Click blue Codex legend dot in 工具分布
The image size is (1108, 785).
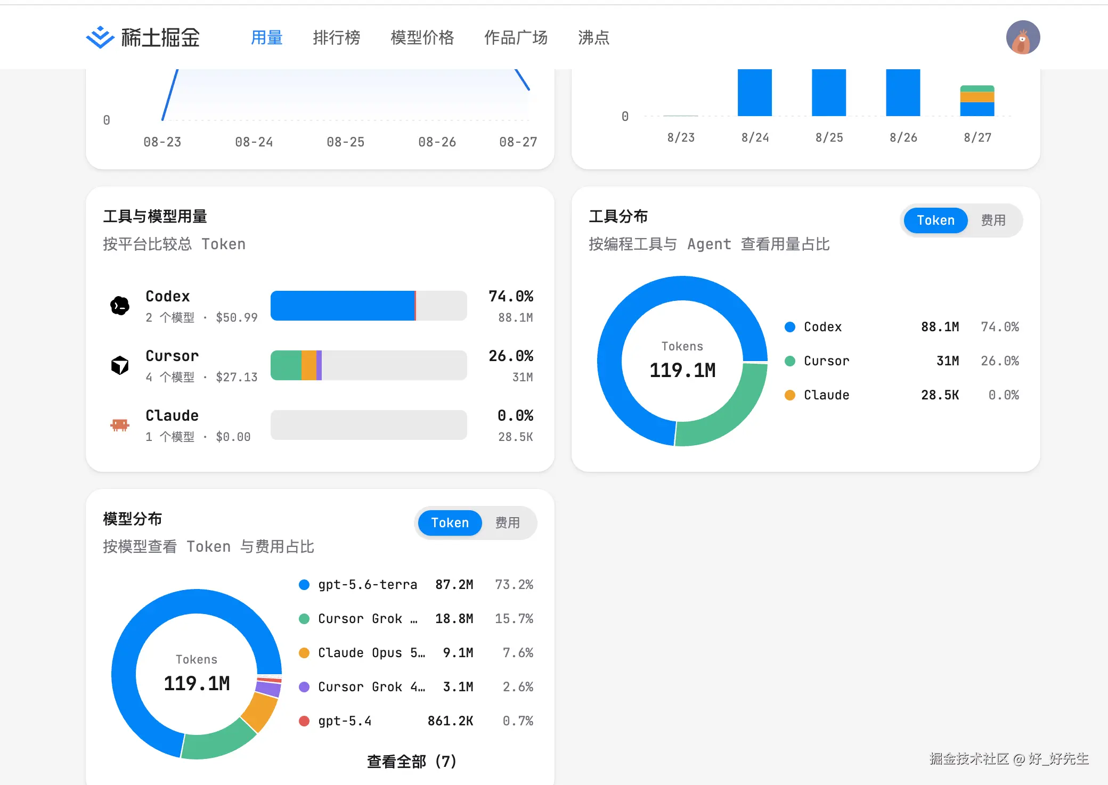tap(790, 327)
